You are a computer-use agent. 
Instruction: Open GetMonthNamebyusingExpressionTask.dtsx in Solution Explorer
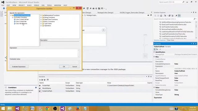click(x=176, y=22)
